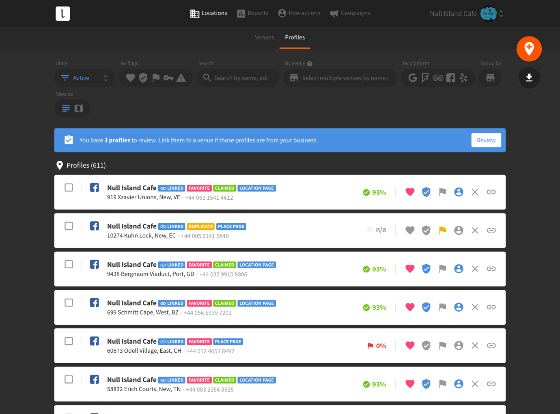560x414 pixels.
Task: Click the download export icon
Action: [529, 78]
